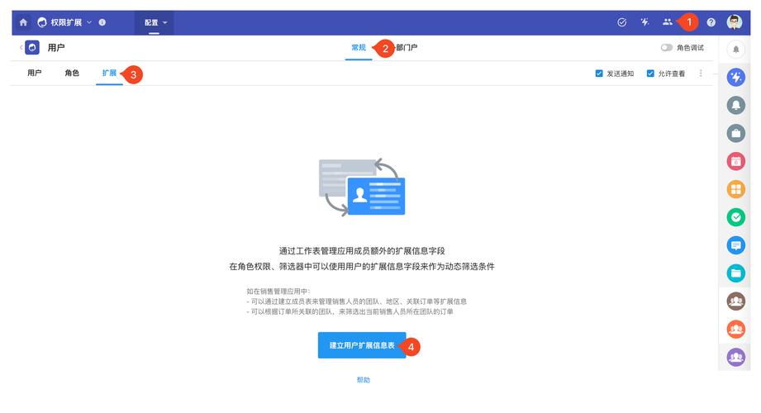
Task: Open the 帮助 link
Action: (363, 380)
